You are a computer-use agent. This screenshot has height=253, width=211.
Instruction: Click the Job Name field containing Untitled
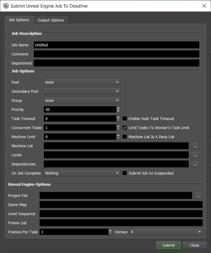[116, 45]
